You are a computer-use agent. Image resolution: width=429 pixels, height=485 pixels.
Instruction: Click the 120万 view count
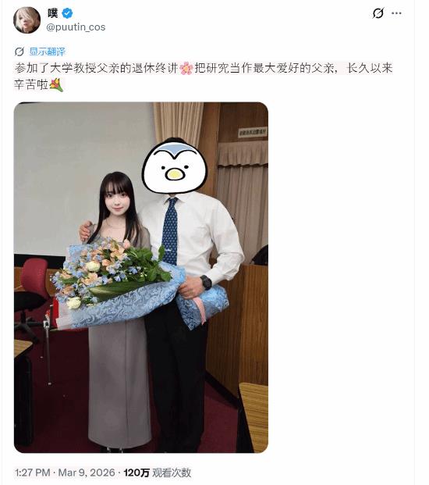pyautogui.click(x=136, y=473)
